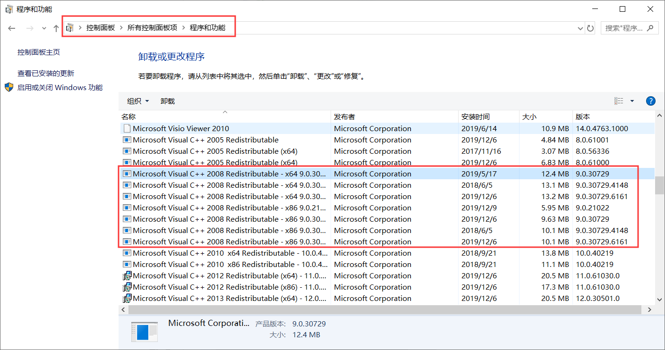This screenshot has width=665, height=350.
Task: Open the 查看已安装的更新 link
Action: tap(46, 74)
